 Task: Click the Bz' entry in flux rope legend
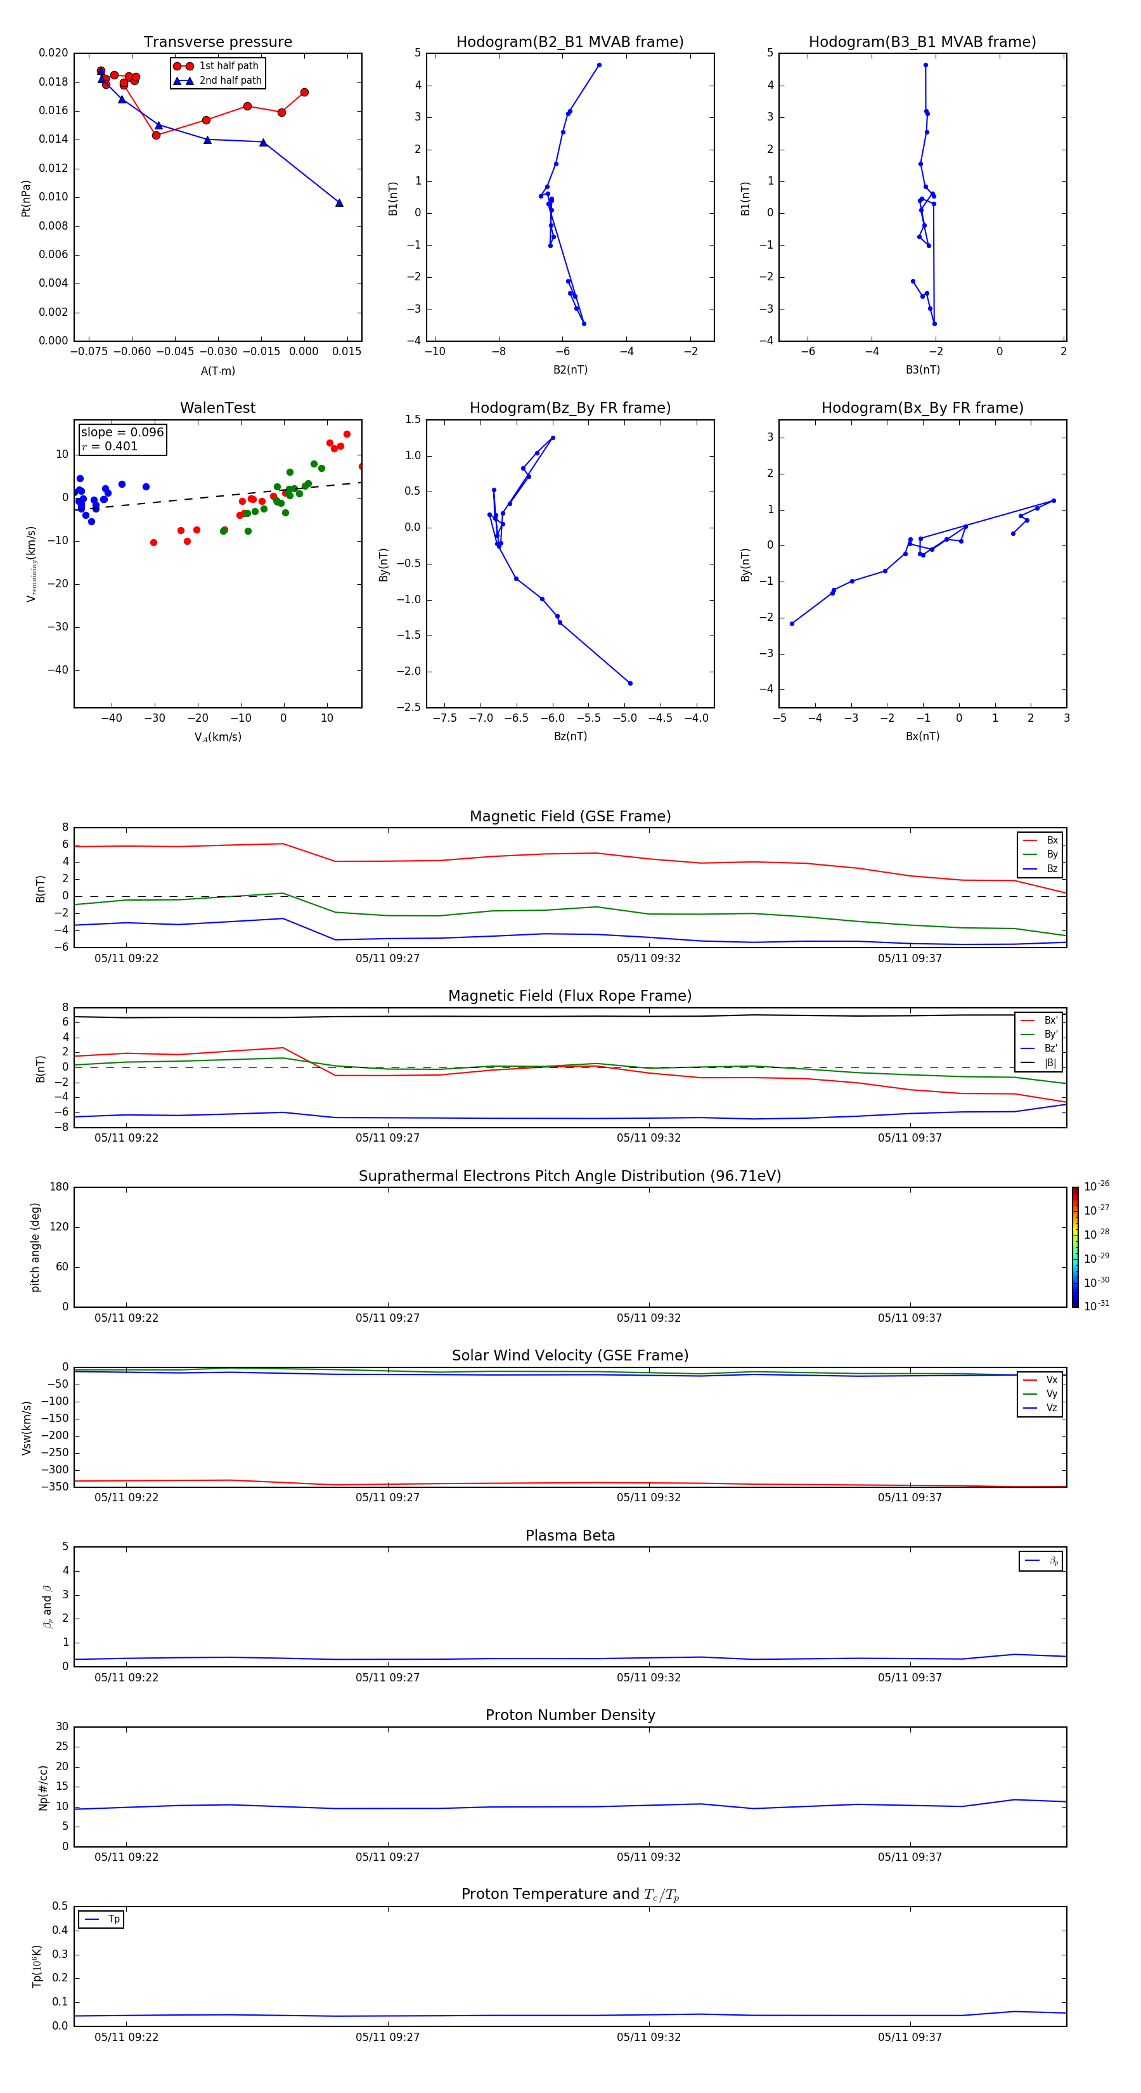[x=1040, y=1048]
